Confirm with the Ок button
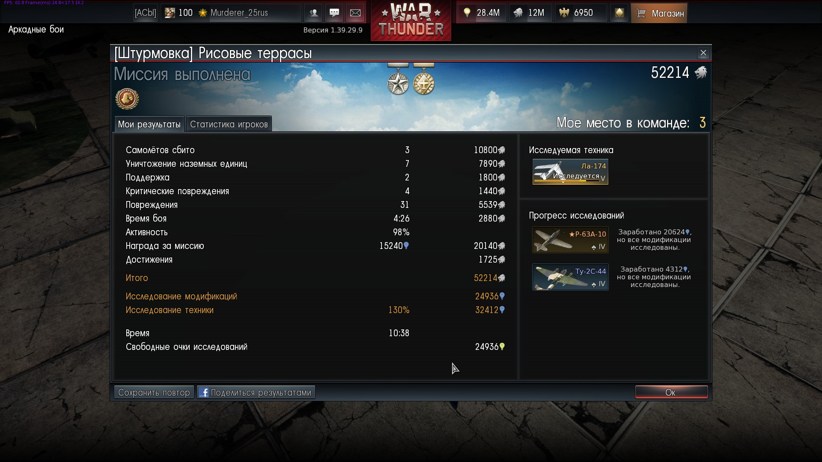 tap(671, 392)
